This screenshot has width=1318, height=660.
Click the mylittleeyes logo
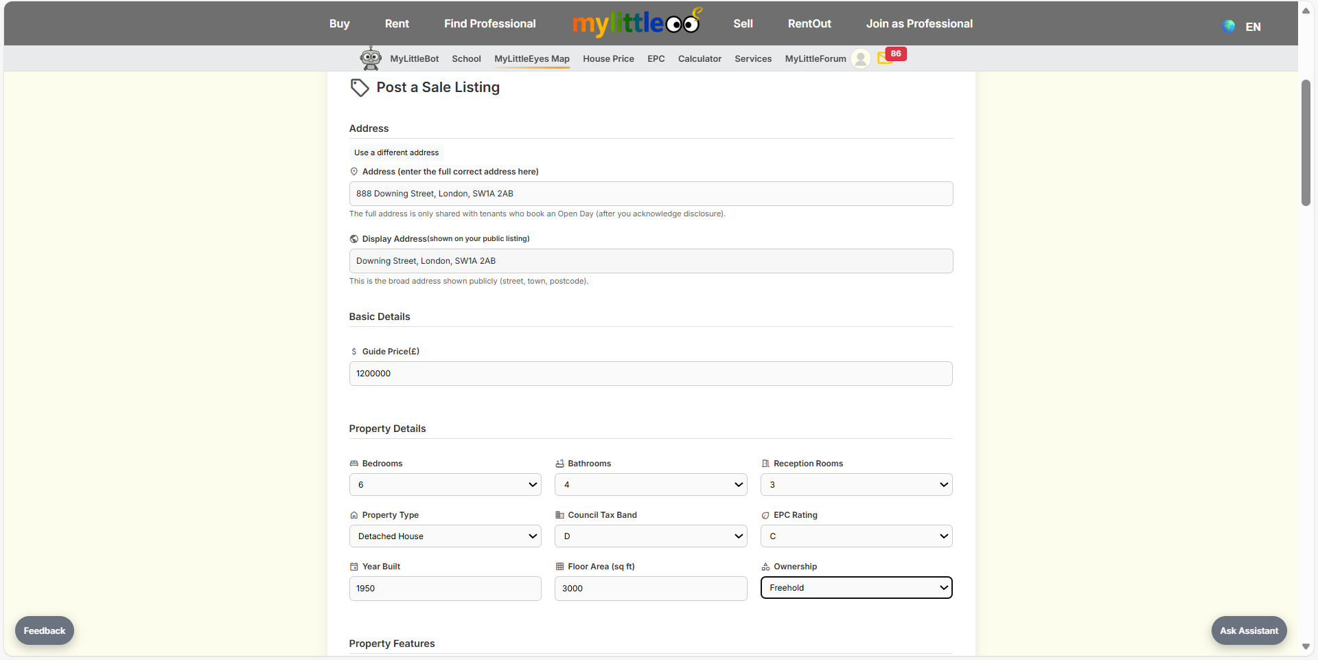coord(636,23)
